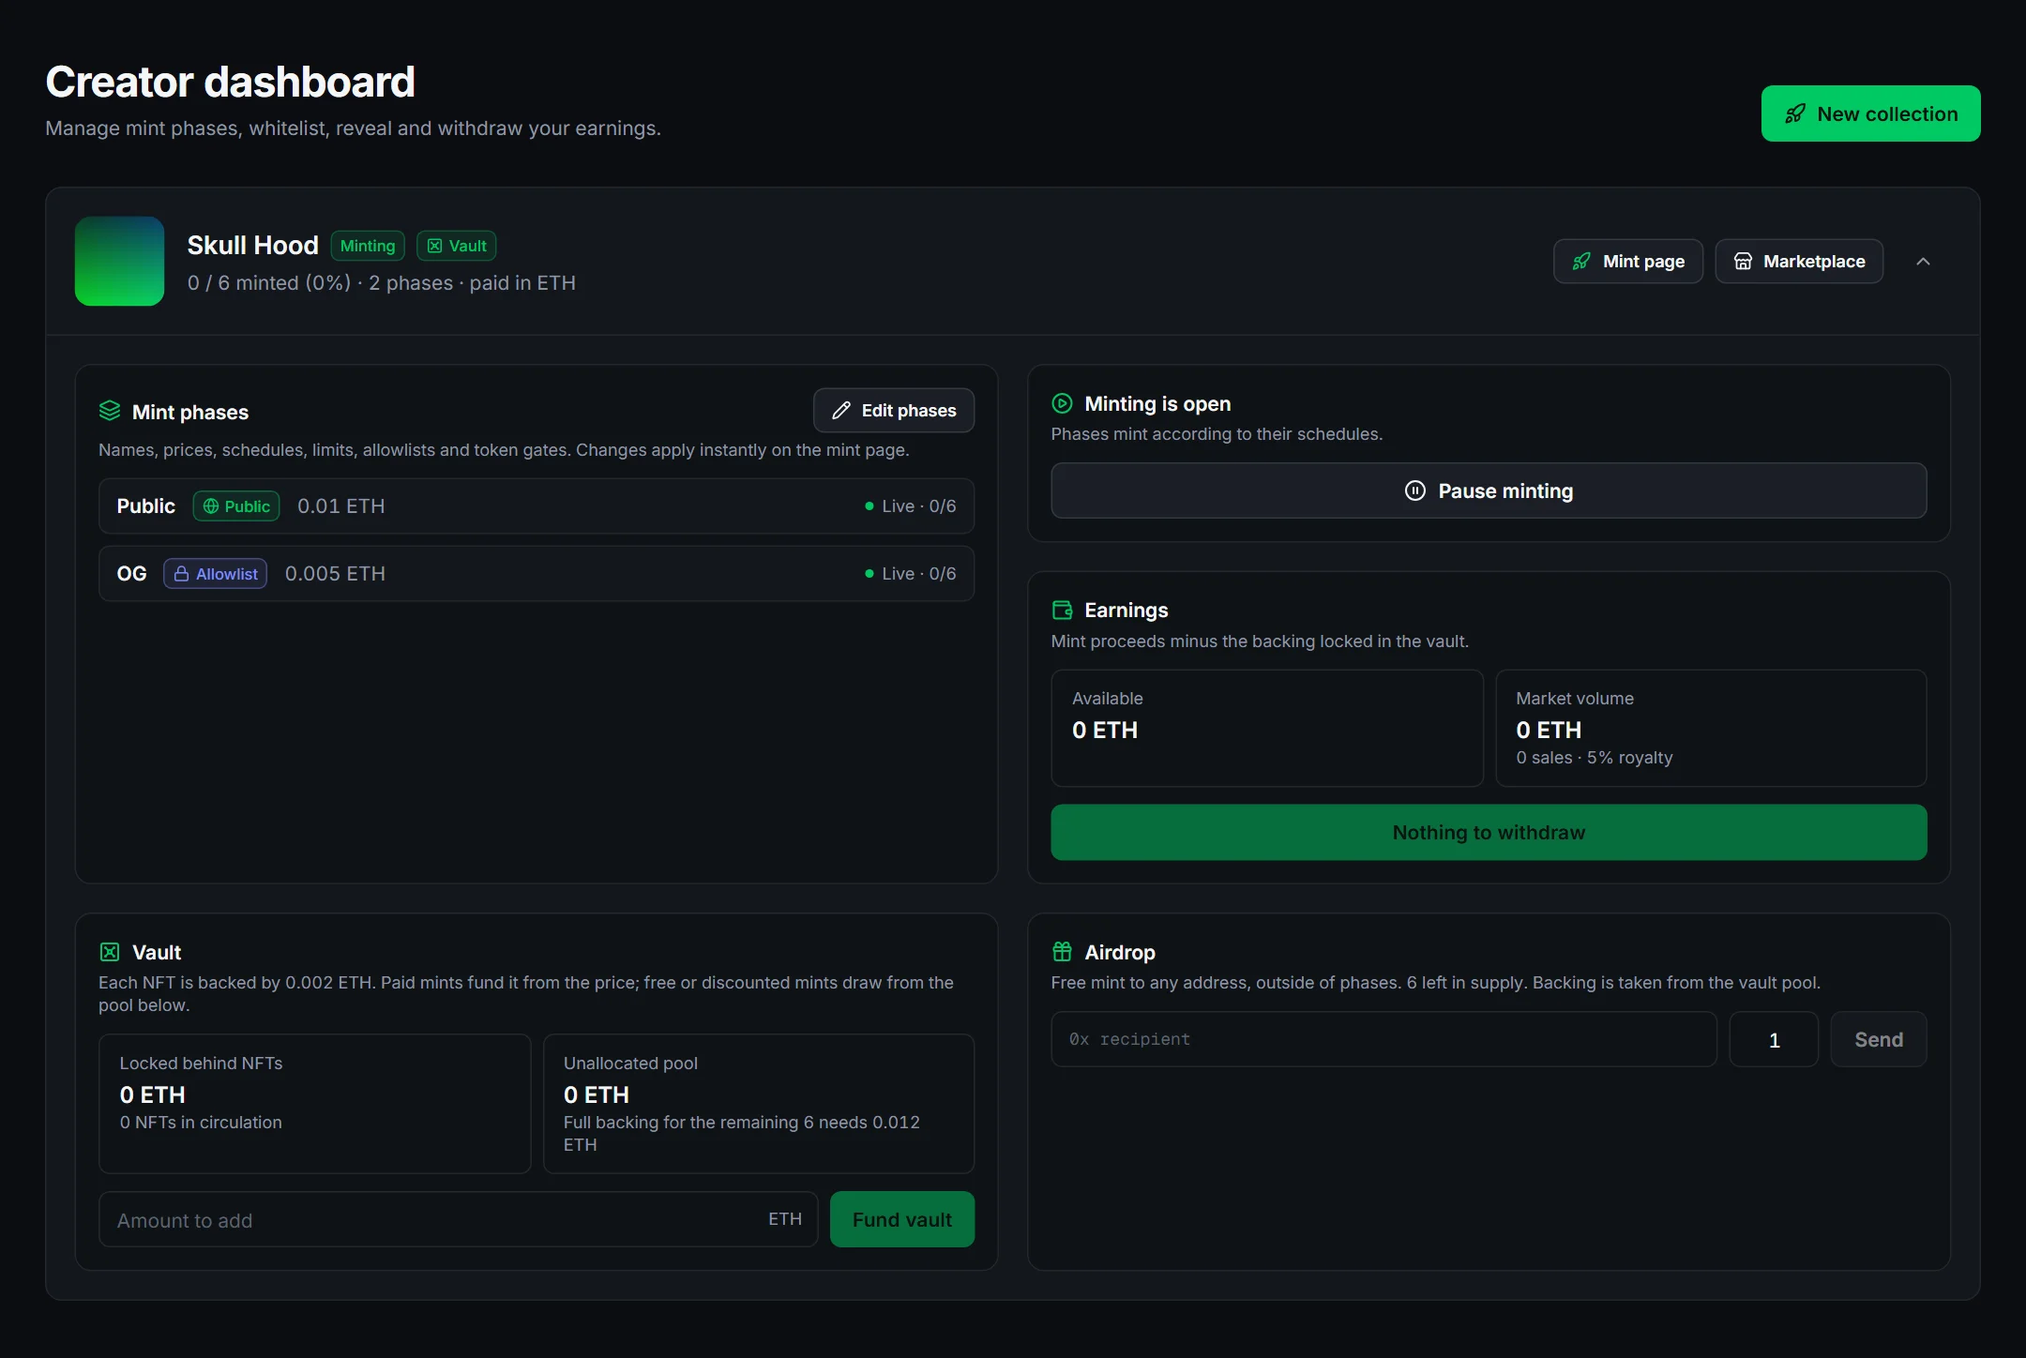Click the Vault section icon
Viewport: 2026px width, 1358px height.
110,953
